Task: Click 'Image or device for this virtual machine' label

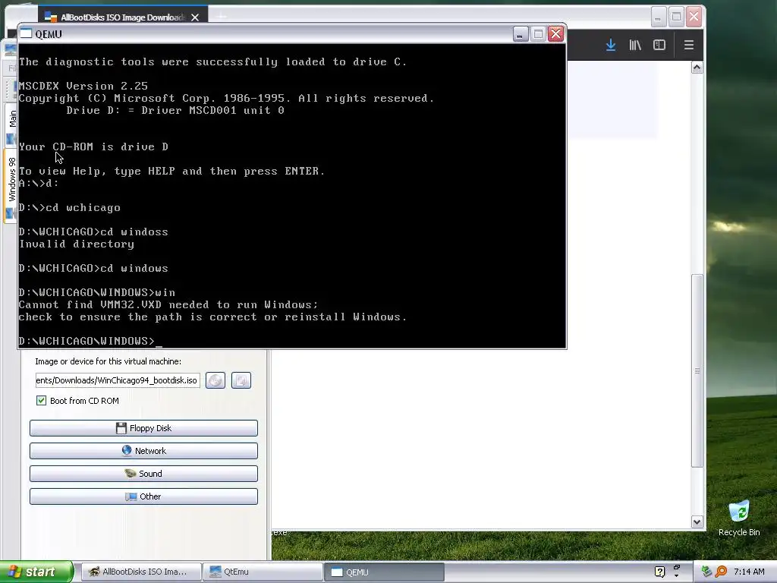Action: (108, 361)
